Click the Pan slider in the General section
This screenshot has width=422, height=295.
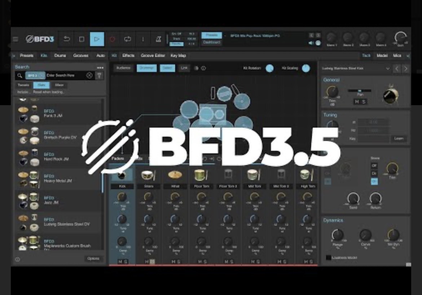coord(360,91)
